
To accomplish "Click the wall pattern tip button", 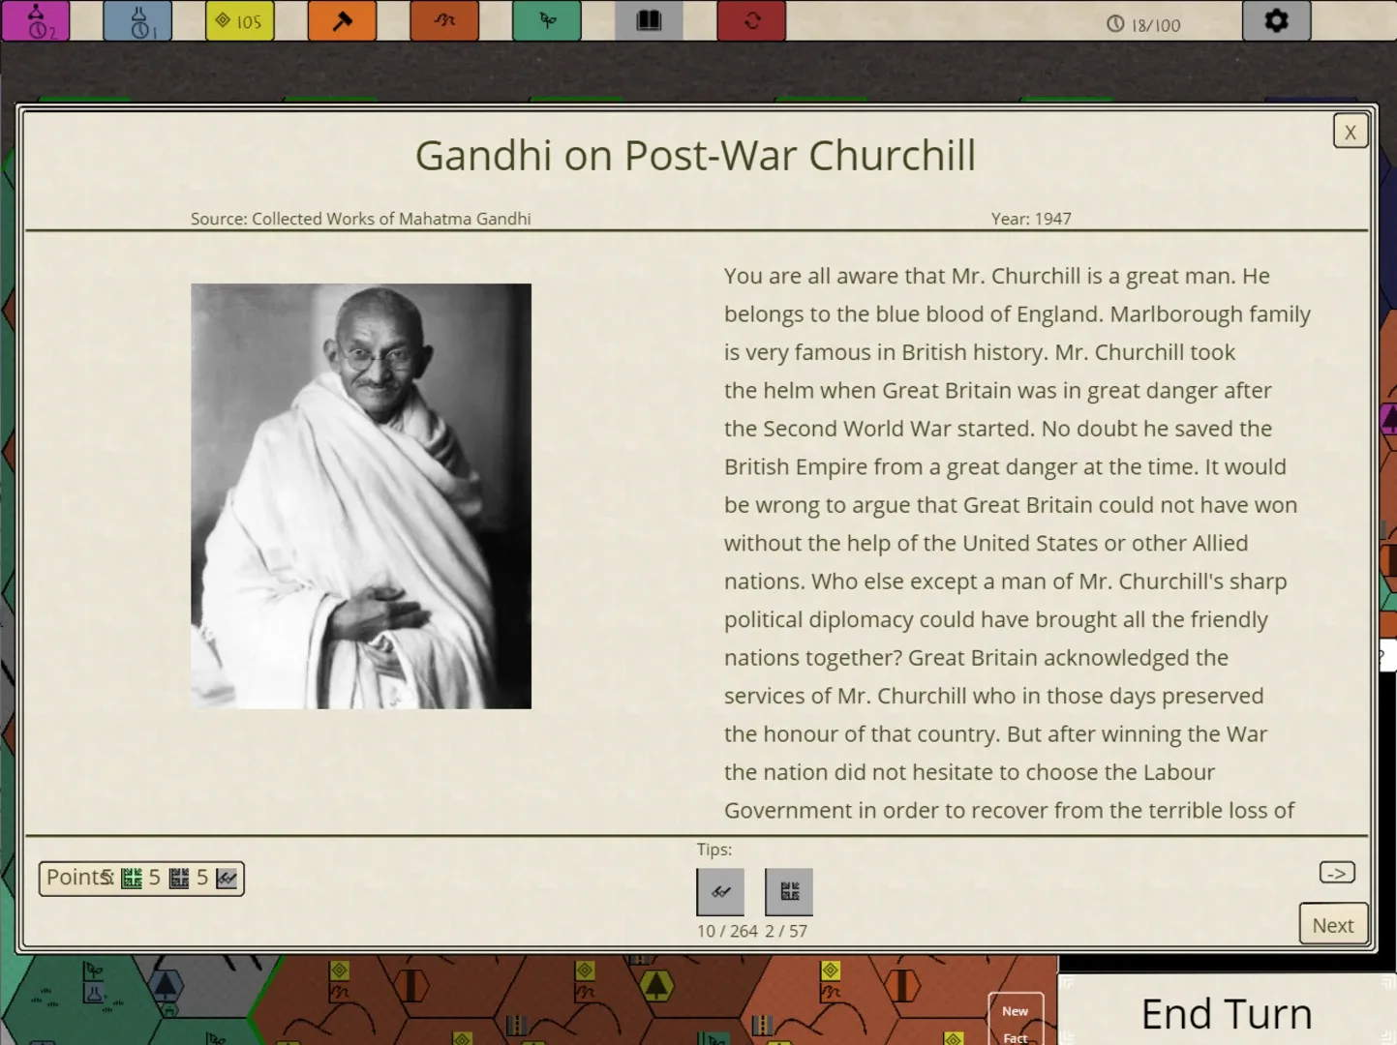I will coord(789,891).
